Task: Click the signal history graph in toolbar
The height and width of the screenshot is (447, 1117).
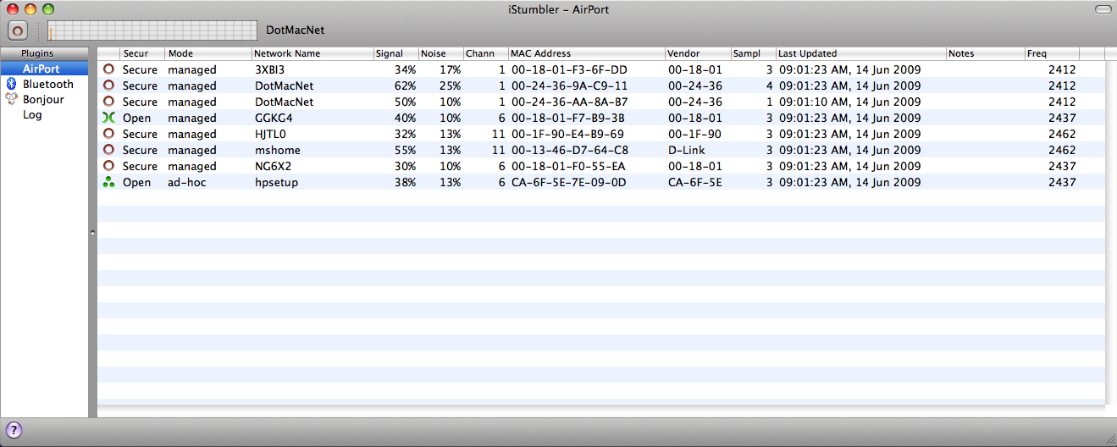Action: pyautogui.click(x=152, y=30)
